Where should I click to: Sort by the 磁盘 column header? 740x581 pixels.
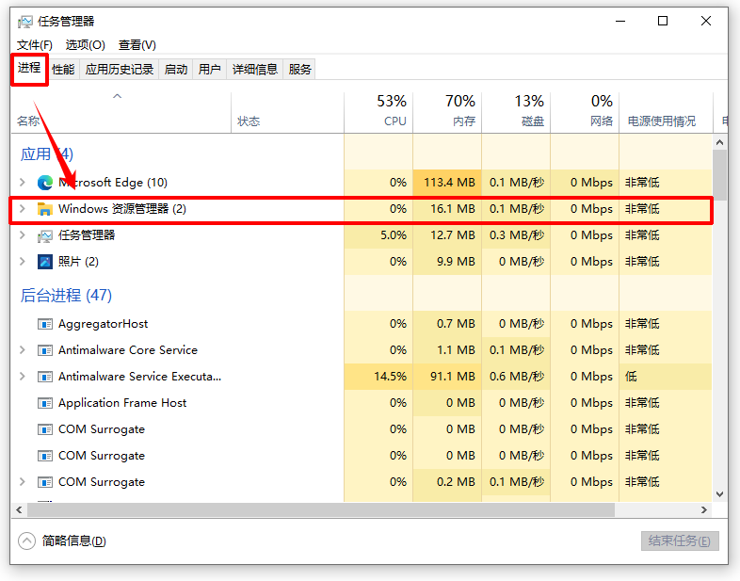tap(516, 112)
